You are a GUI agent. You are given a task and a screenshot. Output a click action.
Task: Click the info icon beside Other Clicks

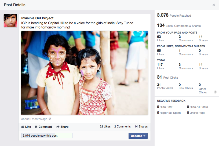215,92
